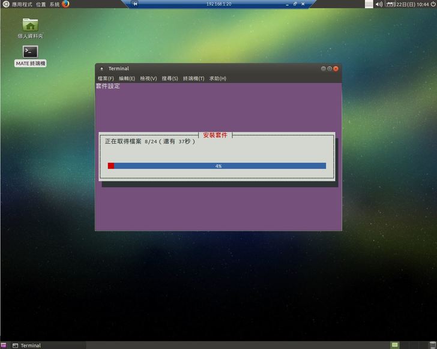Open the Firefox browser launcher
This screenshot has height=349, width=437.
tap(65, 4)
